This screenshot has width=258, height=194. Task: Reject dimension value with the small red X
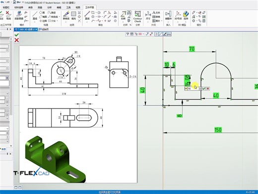[x=208, y=89]
